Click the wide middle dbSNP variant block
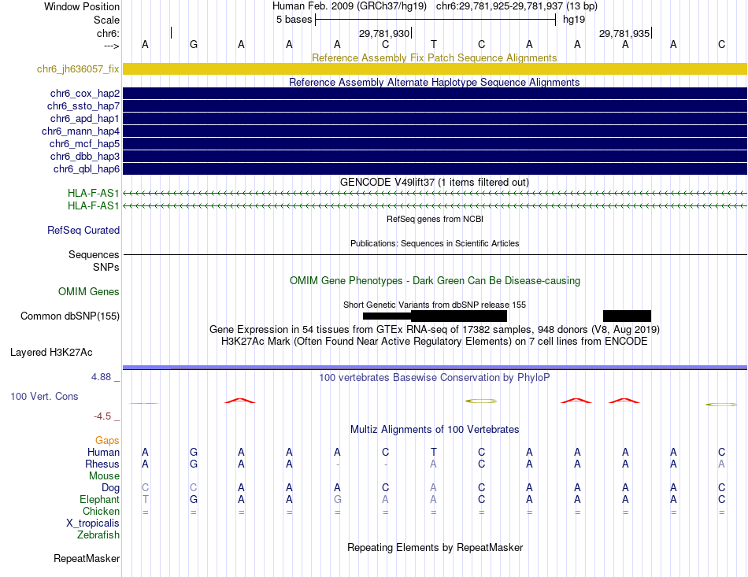 pyautogui.click(x=459, y=316)
